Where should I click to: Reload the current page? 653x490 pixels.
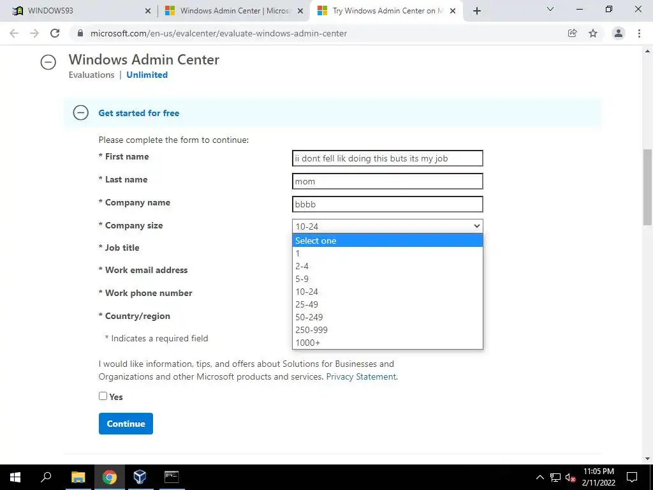[55, 33]
